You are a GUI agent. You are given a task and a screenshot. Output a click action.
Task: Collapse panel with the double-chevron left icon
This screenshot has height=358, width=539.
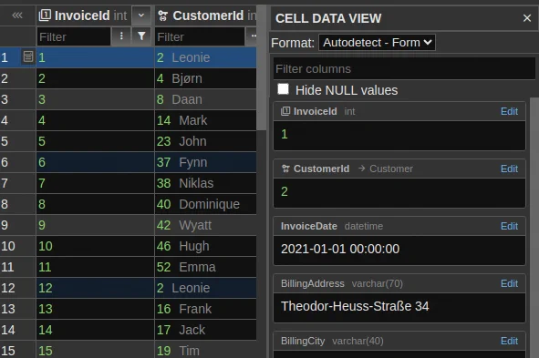(x=17, y=15)
